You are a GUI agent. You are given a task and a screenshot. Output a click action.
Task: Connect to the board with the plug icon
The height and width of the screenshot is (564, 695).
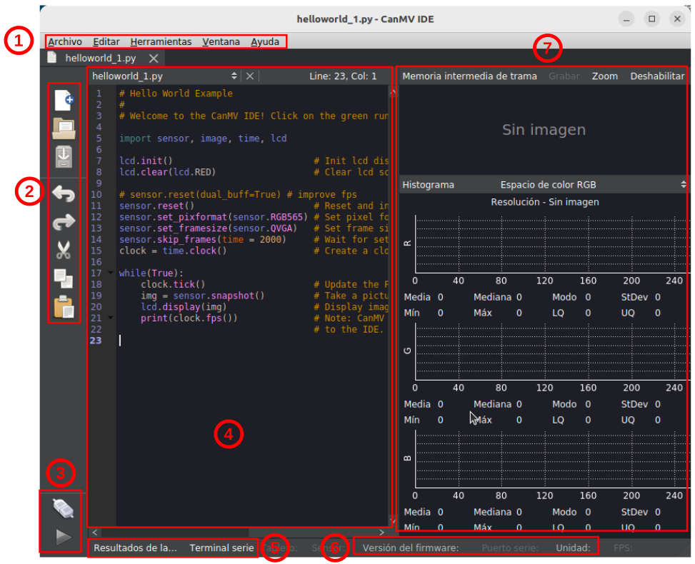64,508
